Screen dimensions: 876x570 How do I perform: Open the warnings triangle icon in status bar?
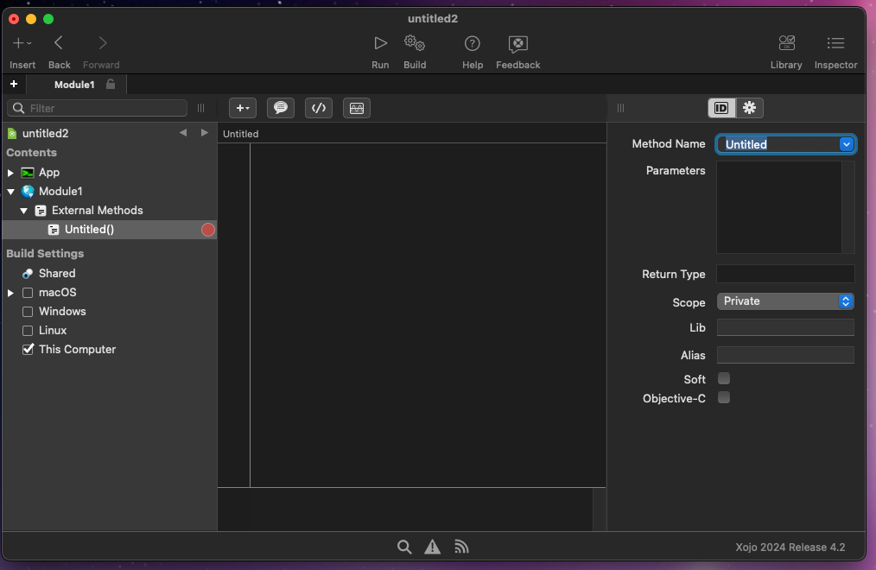pyautogui.click(x=433, y=547)
